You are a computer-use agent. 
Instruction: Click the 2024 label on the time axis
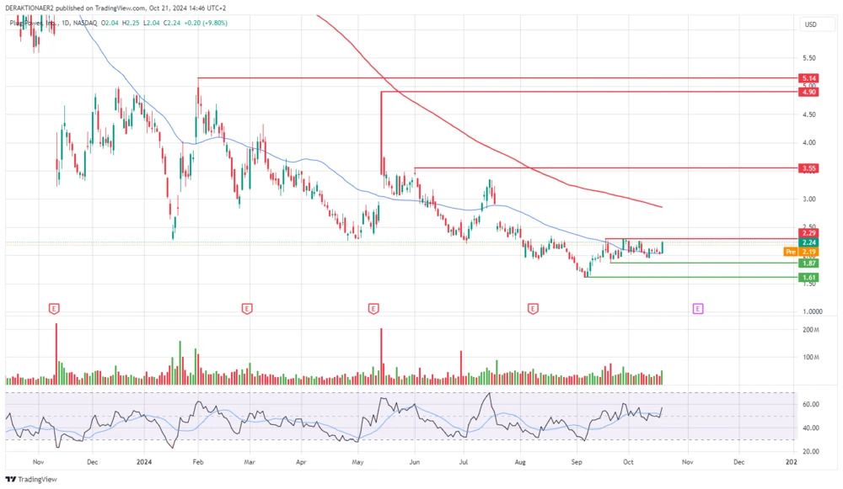tap(145, 462)
